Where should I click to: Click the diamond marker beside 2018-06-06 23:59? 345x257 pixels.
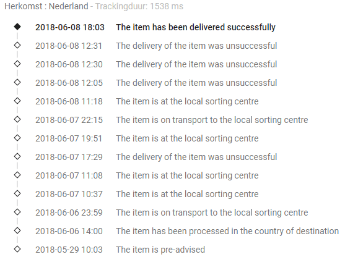click(x=17, y=212)
